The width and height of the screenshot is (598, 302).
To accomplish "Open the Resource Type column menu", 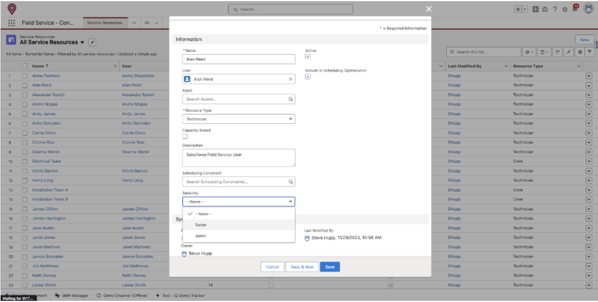I will [579, 66].
